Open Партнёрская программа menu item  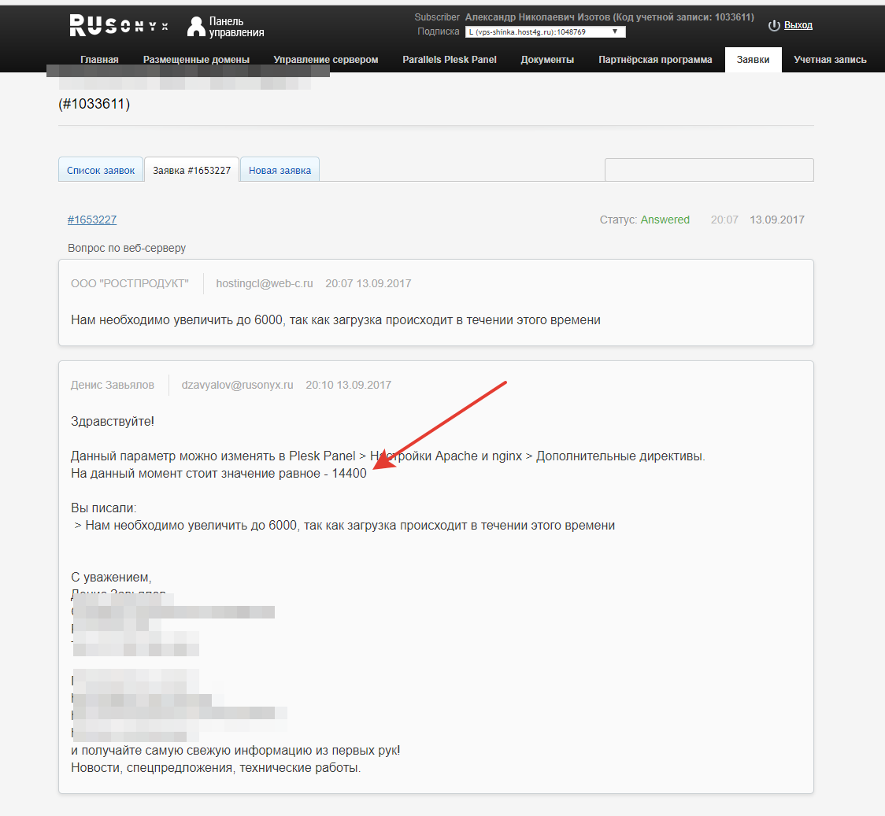(x=655, y=60)
